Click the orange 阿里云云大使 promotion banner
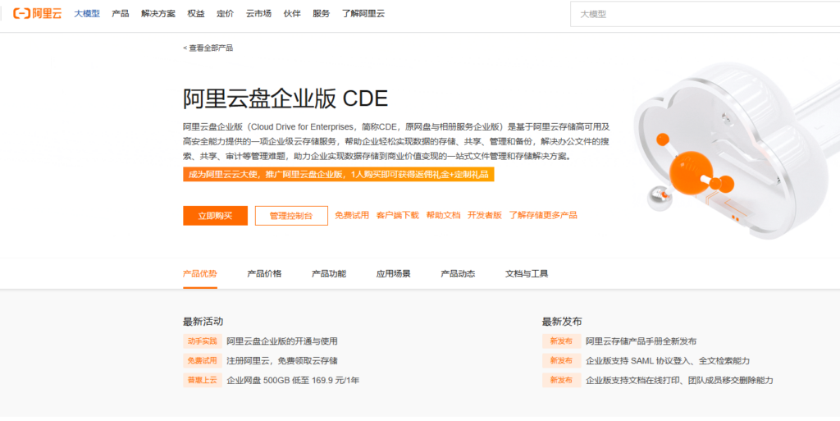Image resolution: width=840 pixels, height=421 pixels. click(x=338, y=174)
